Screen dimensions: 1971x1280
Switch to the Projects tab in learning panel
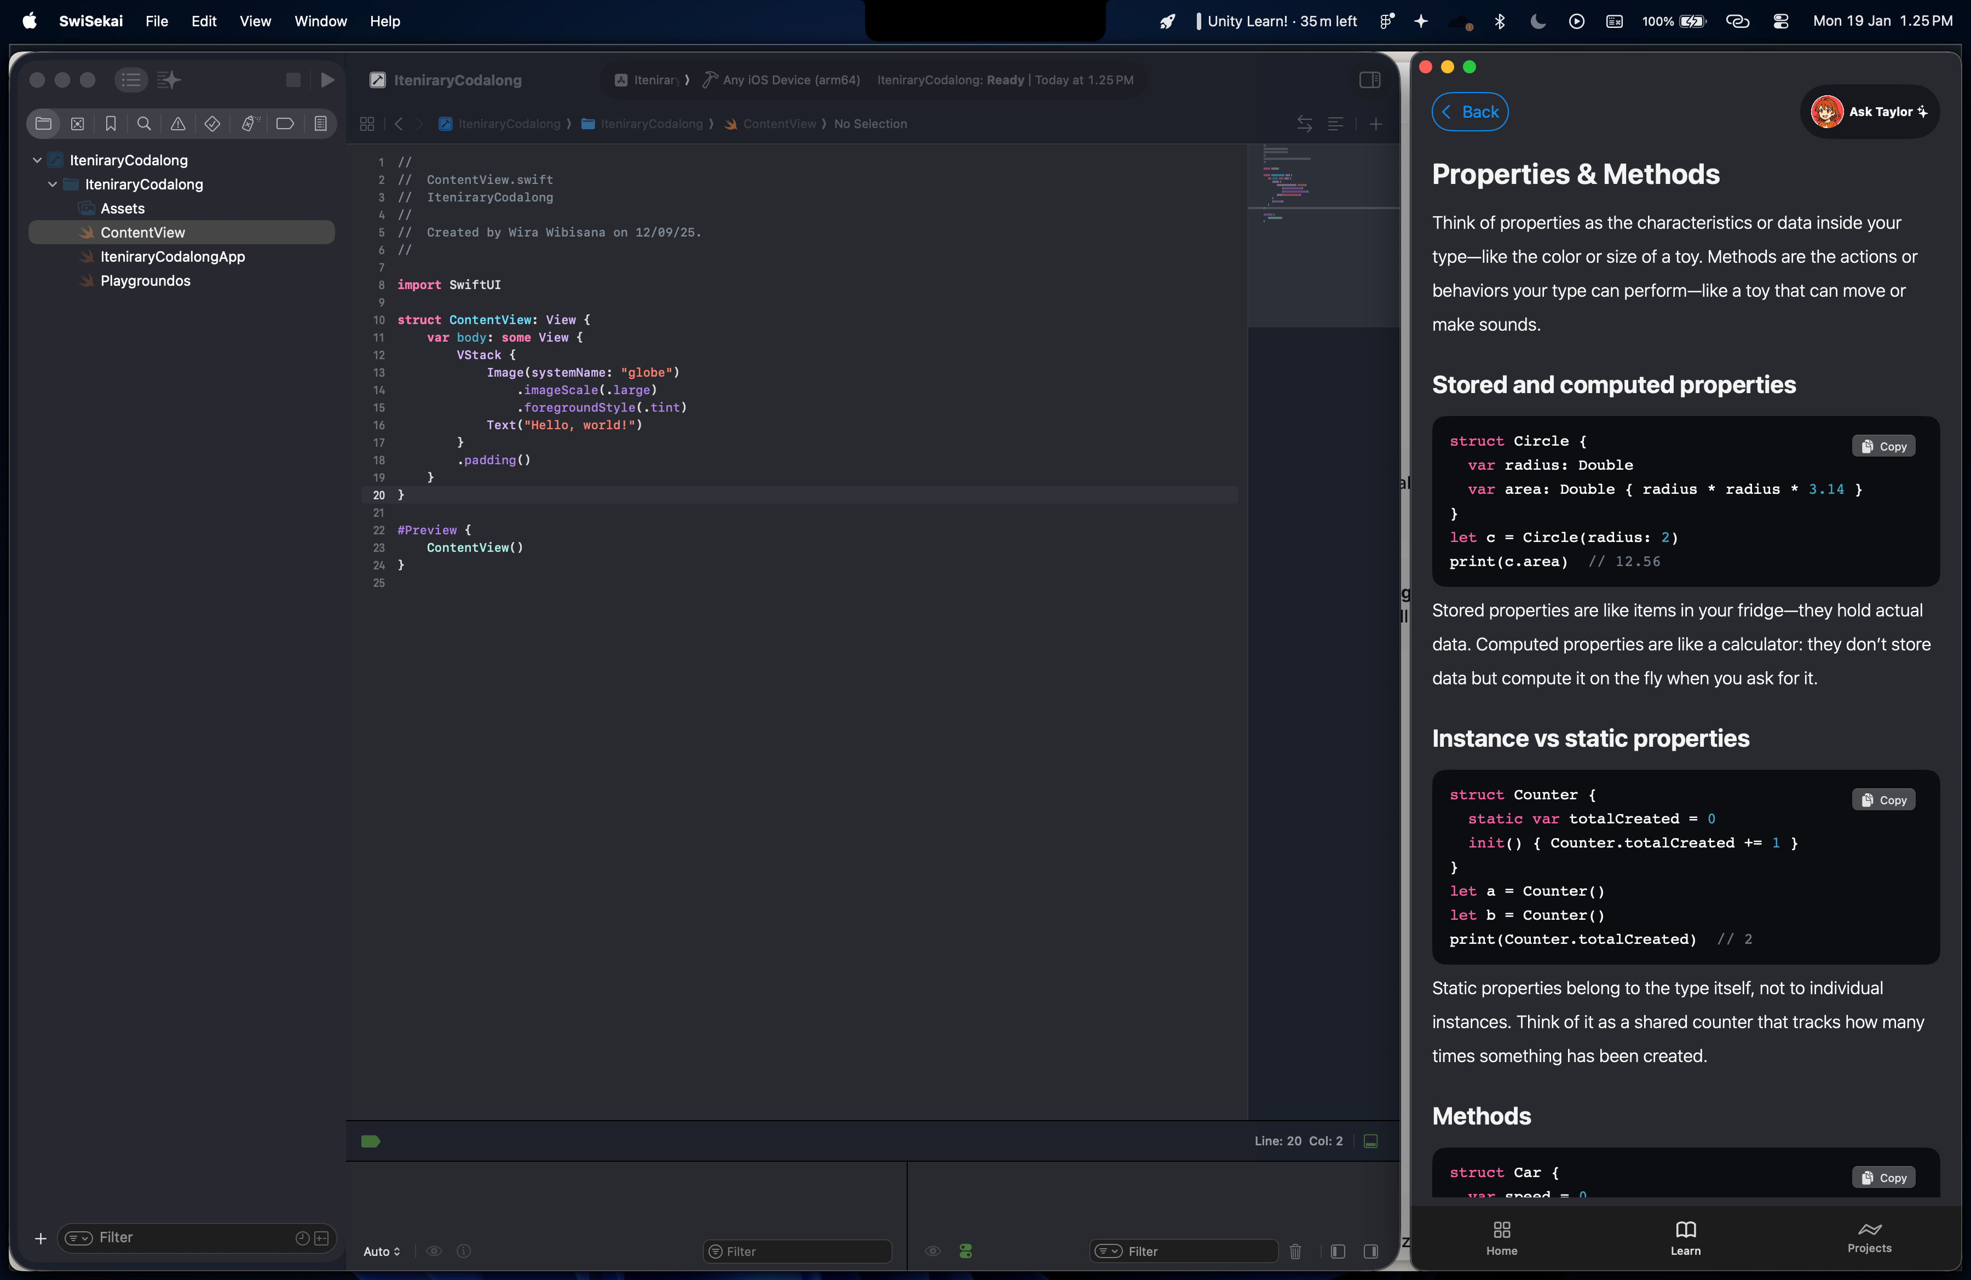coord(1869,1238)
